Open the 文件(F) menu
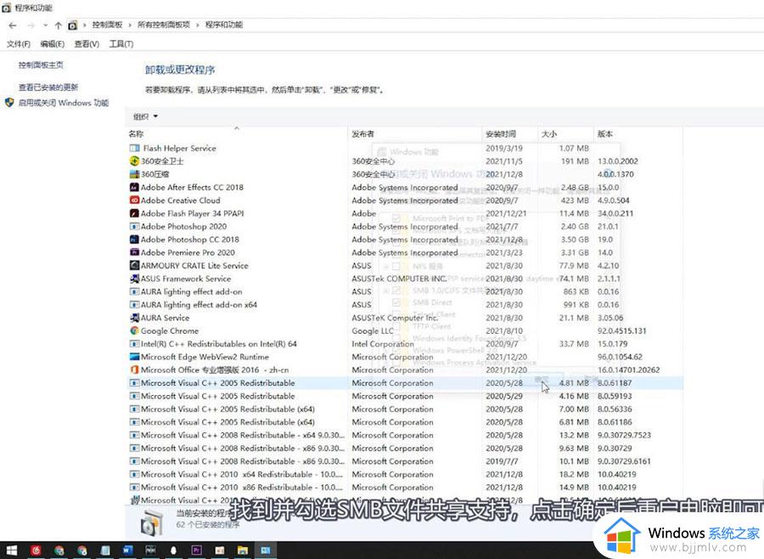Viewport: 764px width, 559px height. 17,43
